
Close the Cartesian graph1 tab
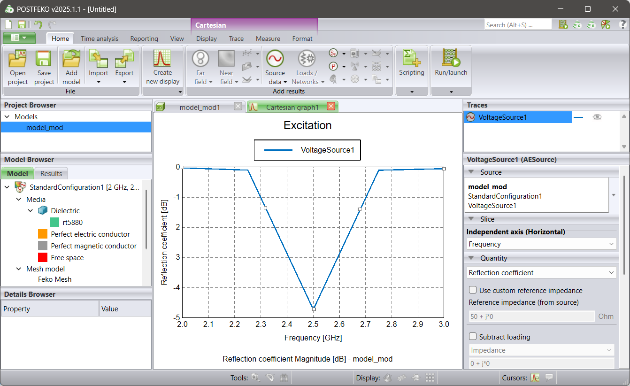point(331,107)
